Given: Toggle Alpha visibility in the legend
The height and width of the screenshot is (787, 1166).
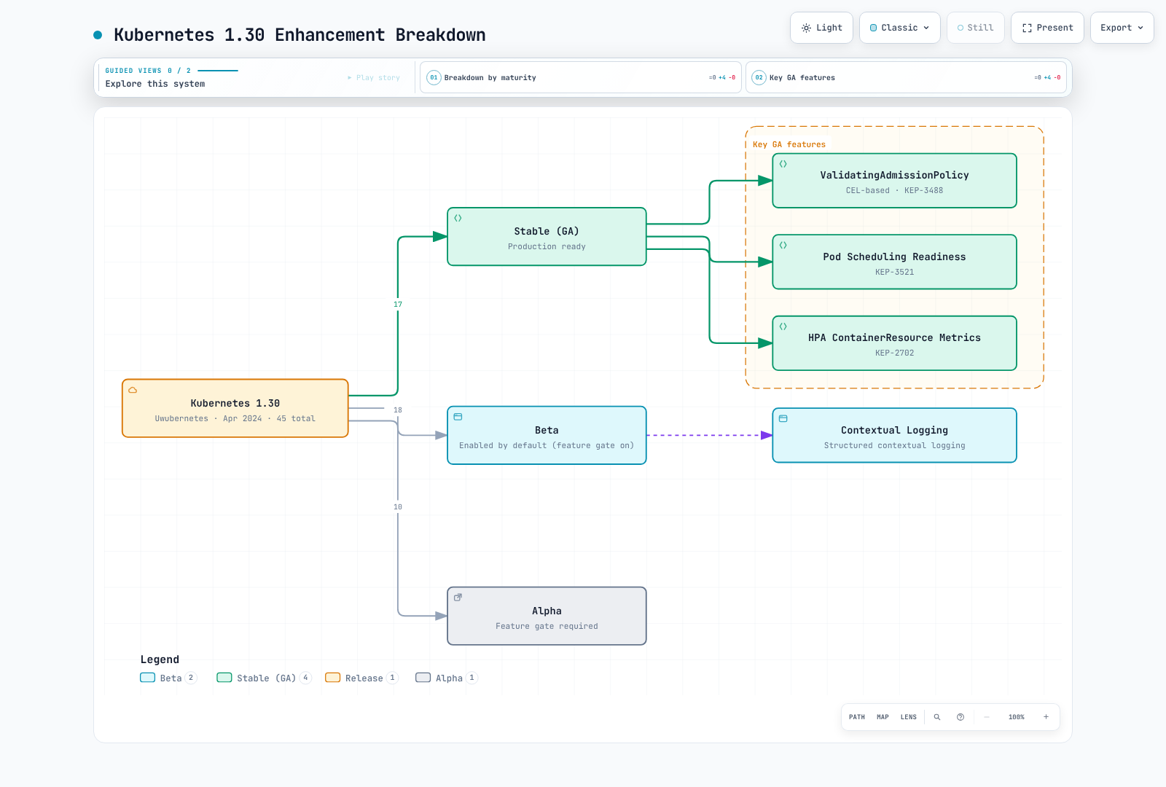Looking at the screenshot, I should pyautogui.click(x=447, y=678).
